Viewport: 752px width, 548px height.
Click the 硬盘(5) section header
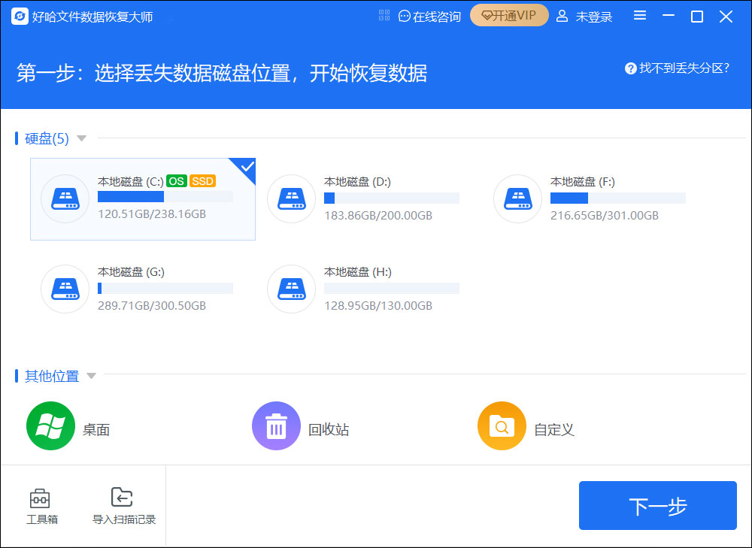pyautogui.click(x=47, y=138)
